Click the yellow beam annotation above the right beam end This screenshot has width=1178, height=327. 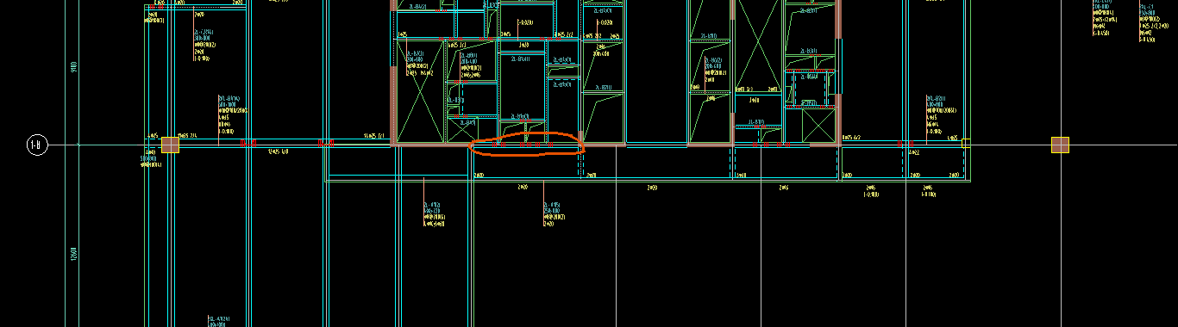click(x=942, y=115)
